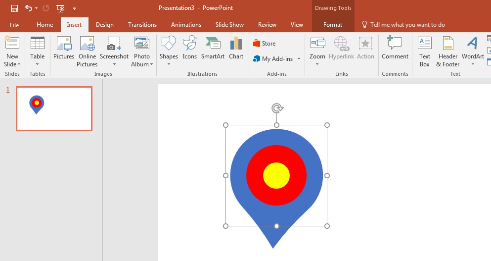Screen dimensions: 491x261
Task: Click My Add-ins button
Action: 273,58
